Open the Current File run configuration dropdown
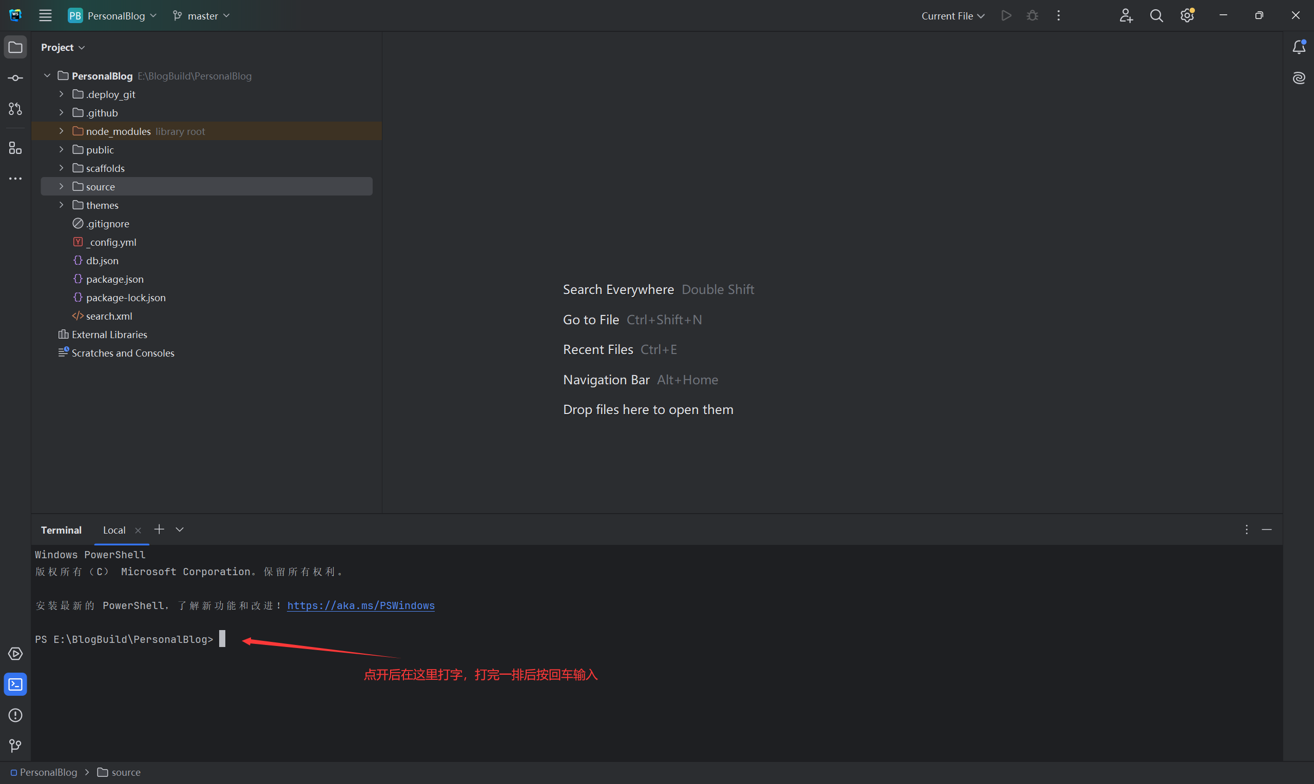Image resolution: width=1314 pixels, height=784 pixels. tap(953, 16)
